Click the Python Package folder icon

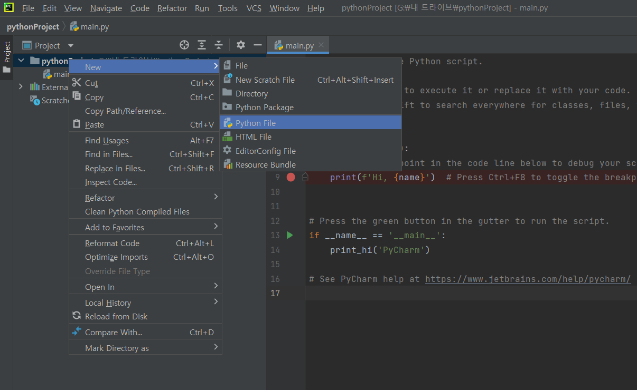[227, 106]
